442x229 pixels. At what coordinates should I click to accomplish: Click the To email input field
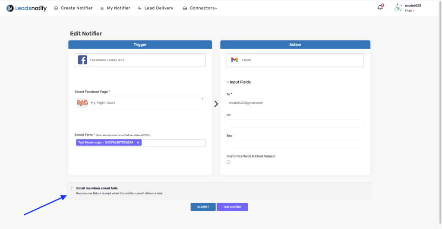click(295, 103)
